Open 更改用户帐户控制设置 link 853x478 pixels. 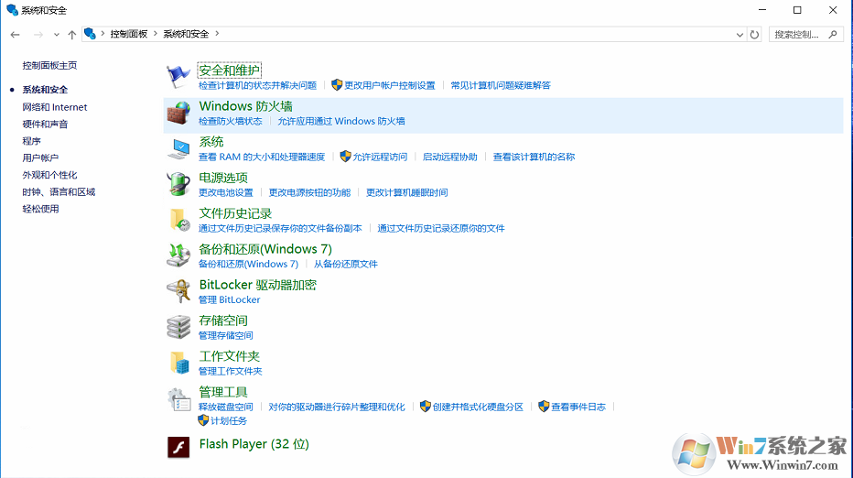click(x=390, y=85)
